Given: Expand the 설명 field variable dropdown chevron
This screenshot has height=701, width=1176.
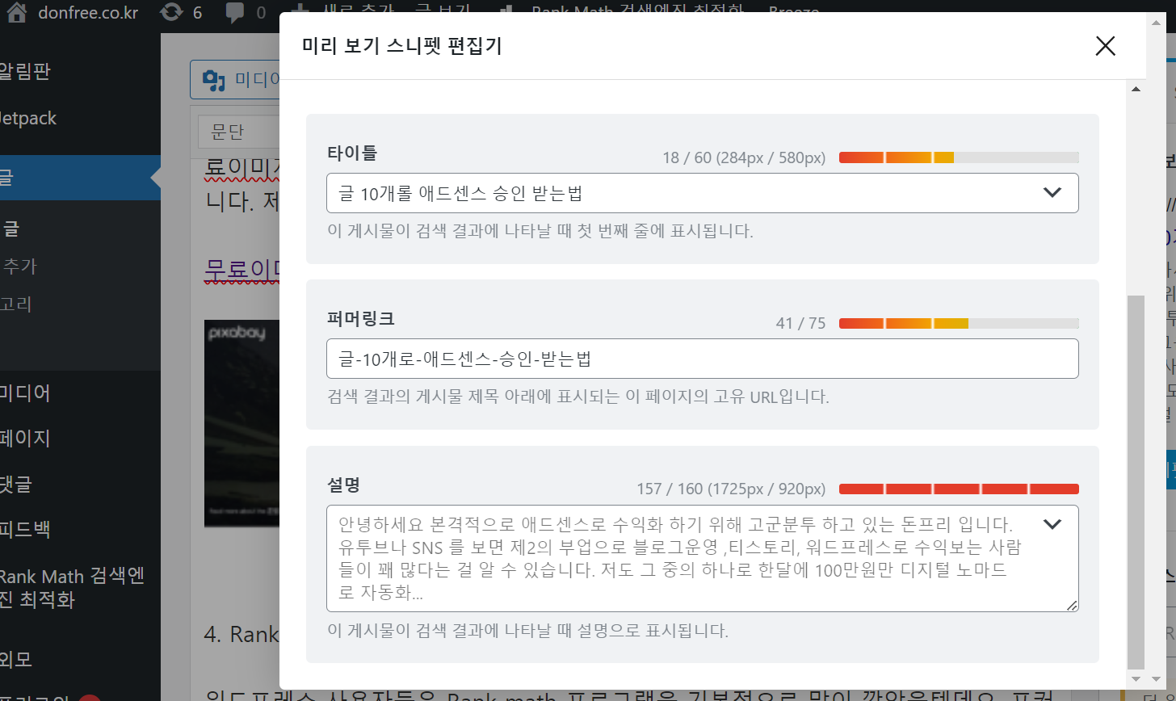Looking at the screenshot, I should [x=1052, y=524].
